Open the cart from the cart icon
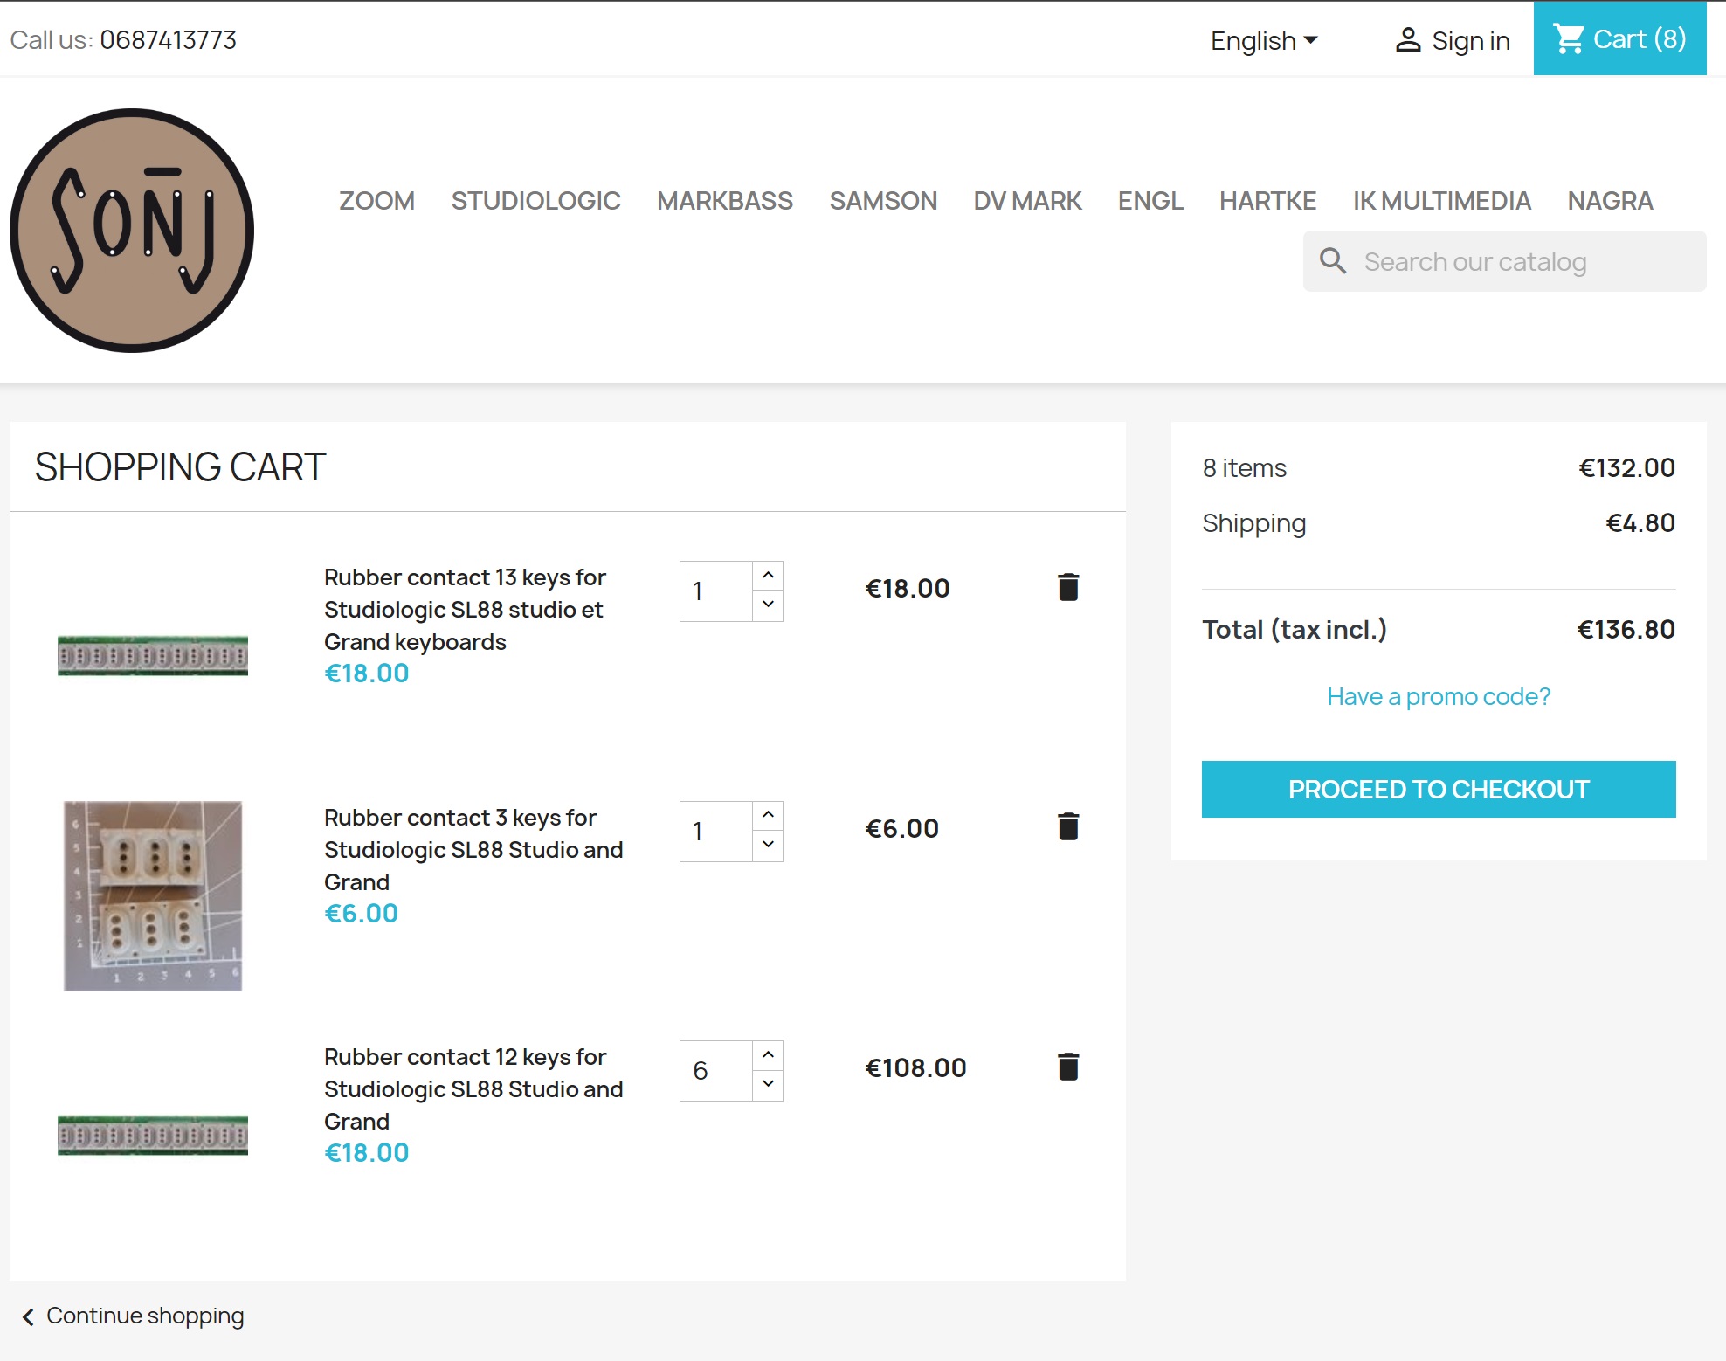Image resolution: width=1726 pixels, height=1361 pixels. 1569,39
